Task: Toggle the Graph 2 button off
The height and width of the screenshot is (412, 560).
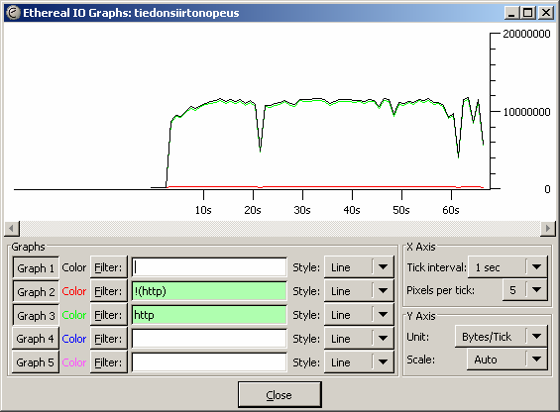Action: point(36,291)
